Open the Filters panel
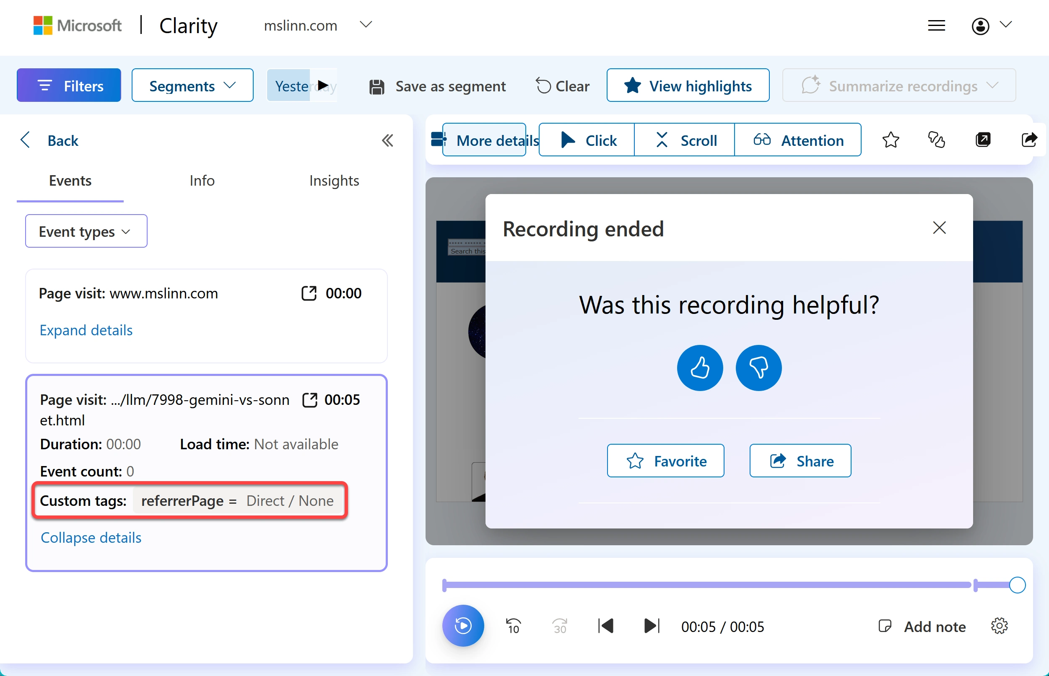 tap(69, 85)
